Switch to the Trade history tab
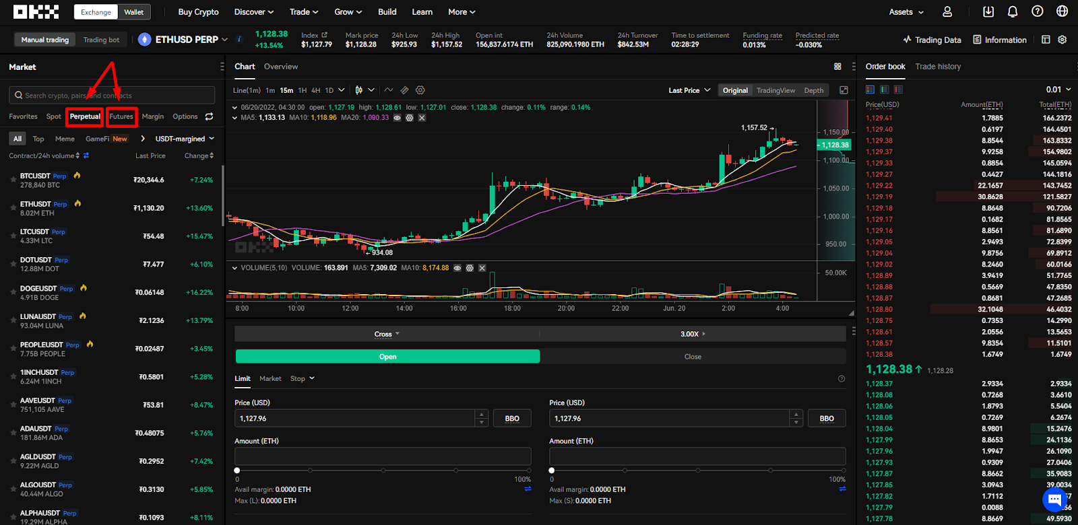1078x525 pixels. click(x=938, y=67)
